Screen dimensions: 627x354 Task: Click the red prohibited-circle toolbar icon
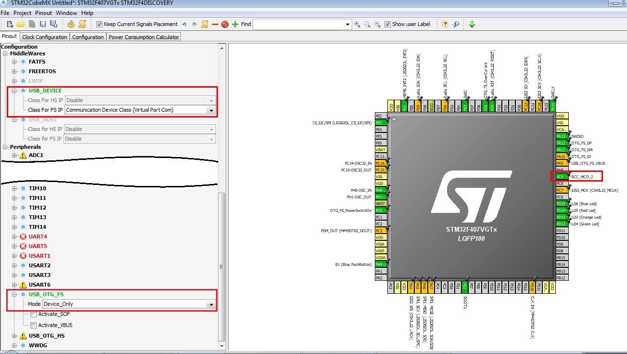coord(225,24)
